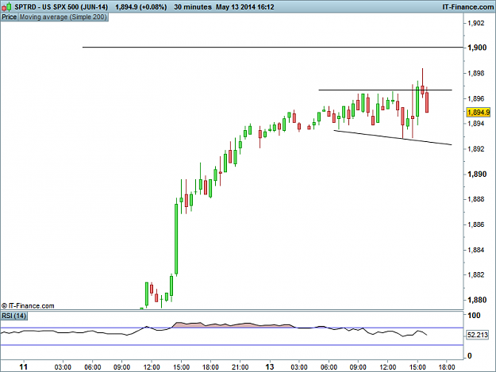
Task: Click the 1,900 price axis label
Action: pos(477,48)
